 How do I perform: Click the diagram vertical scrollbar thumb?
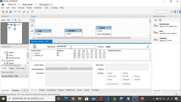150,22
